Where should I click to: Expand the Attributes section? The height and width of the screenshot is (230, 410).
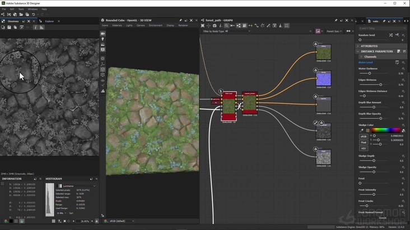coord(369,46)
